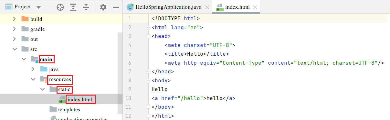Expand the gradle folder
390x120 pixels.
pyautogui.click(x=14, y=29)
